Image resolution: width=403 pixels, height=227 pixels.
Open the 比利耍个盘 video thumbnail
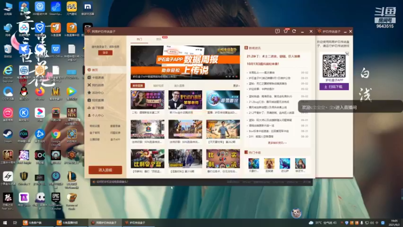coord(147,158)
